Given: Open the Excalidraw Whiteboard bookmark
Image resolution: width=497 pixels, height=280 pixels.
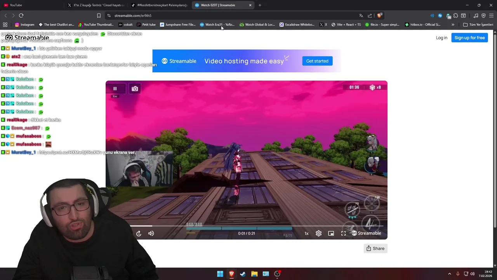Looking at the screenshot, I should [297, 24].
